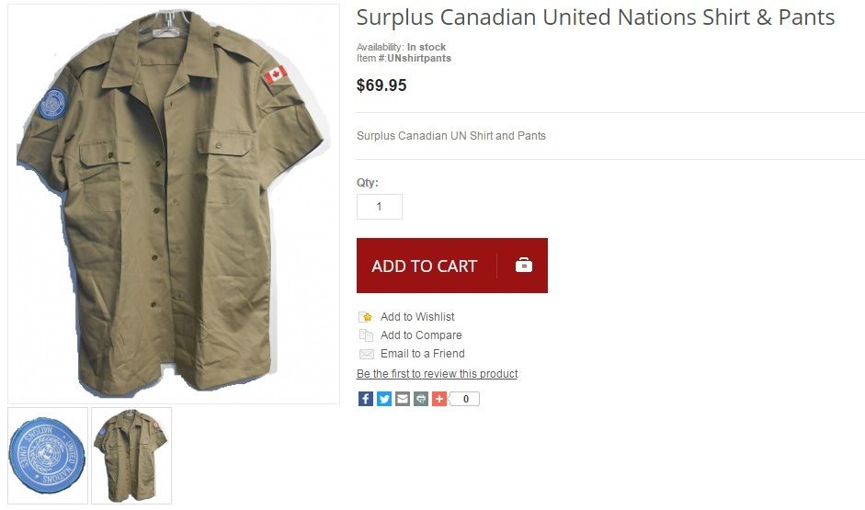Click the gray email share icon
Screen dimensions: 865x510
403,399
